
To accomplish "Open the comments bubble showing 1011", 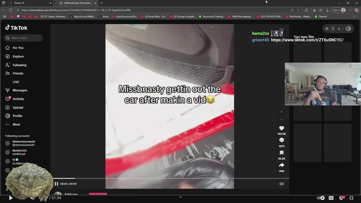I will point(281,140).
